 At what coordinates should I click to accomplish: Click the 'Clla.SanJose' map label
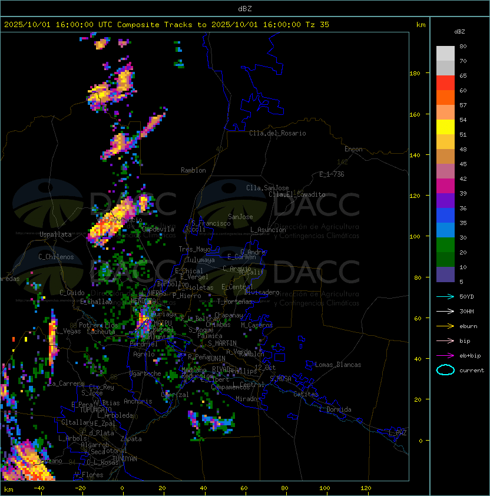(x=267, y=188)
